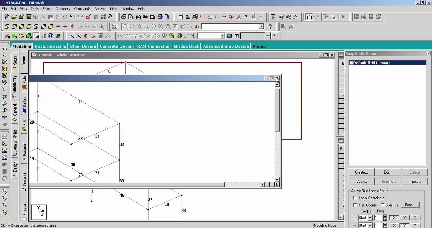Viewport: 432px width, 228px height.
Task: Click the green plus cursor in left toolbar
Action: pos(4,117)
